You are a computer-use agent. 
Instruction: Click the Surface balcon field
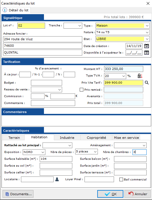pos(130,159)
